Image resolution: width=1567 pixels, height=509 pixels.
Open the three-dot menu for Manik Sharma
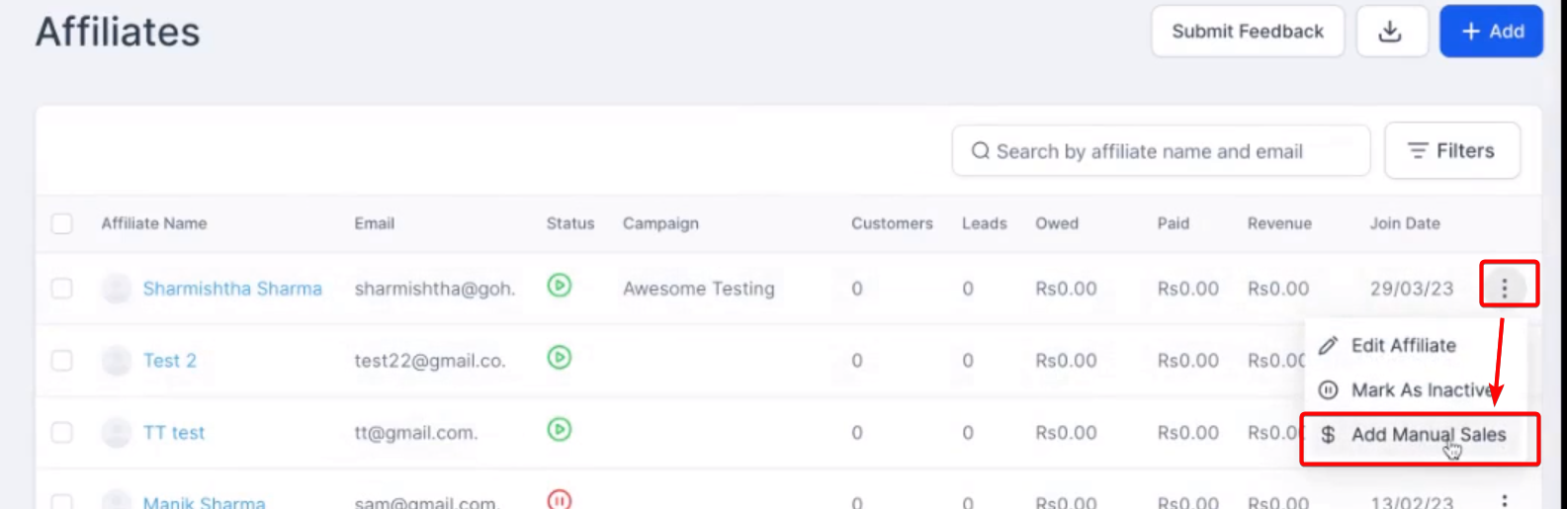(1505, 501)
